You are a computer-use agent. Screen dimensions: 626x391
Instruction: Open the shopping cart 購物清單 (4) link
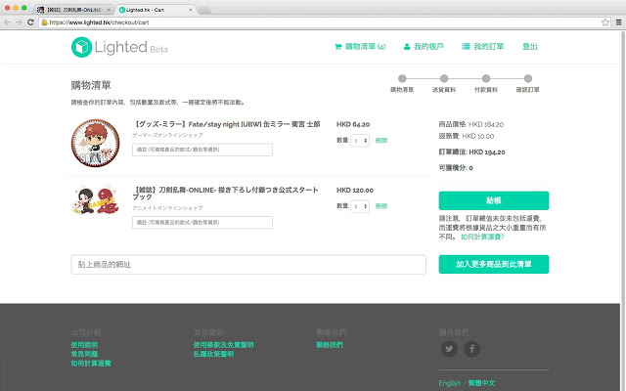coord(360,47)
